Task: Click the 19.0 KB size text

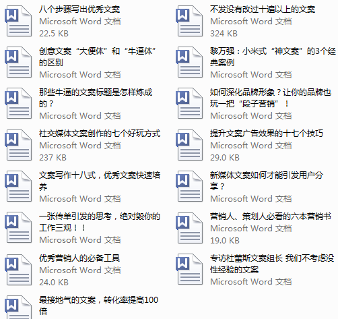Action: tap(225, 241)
